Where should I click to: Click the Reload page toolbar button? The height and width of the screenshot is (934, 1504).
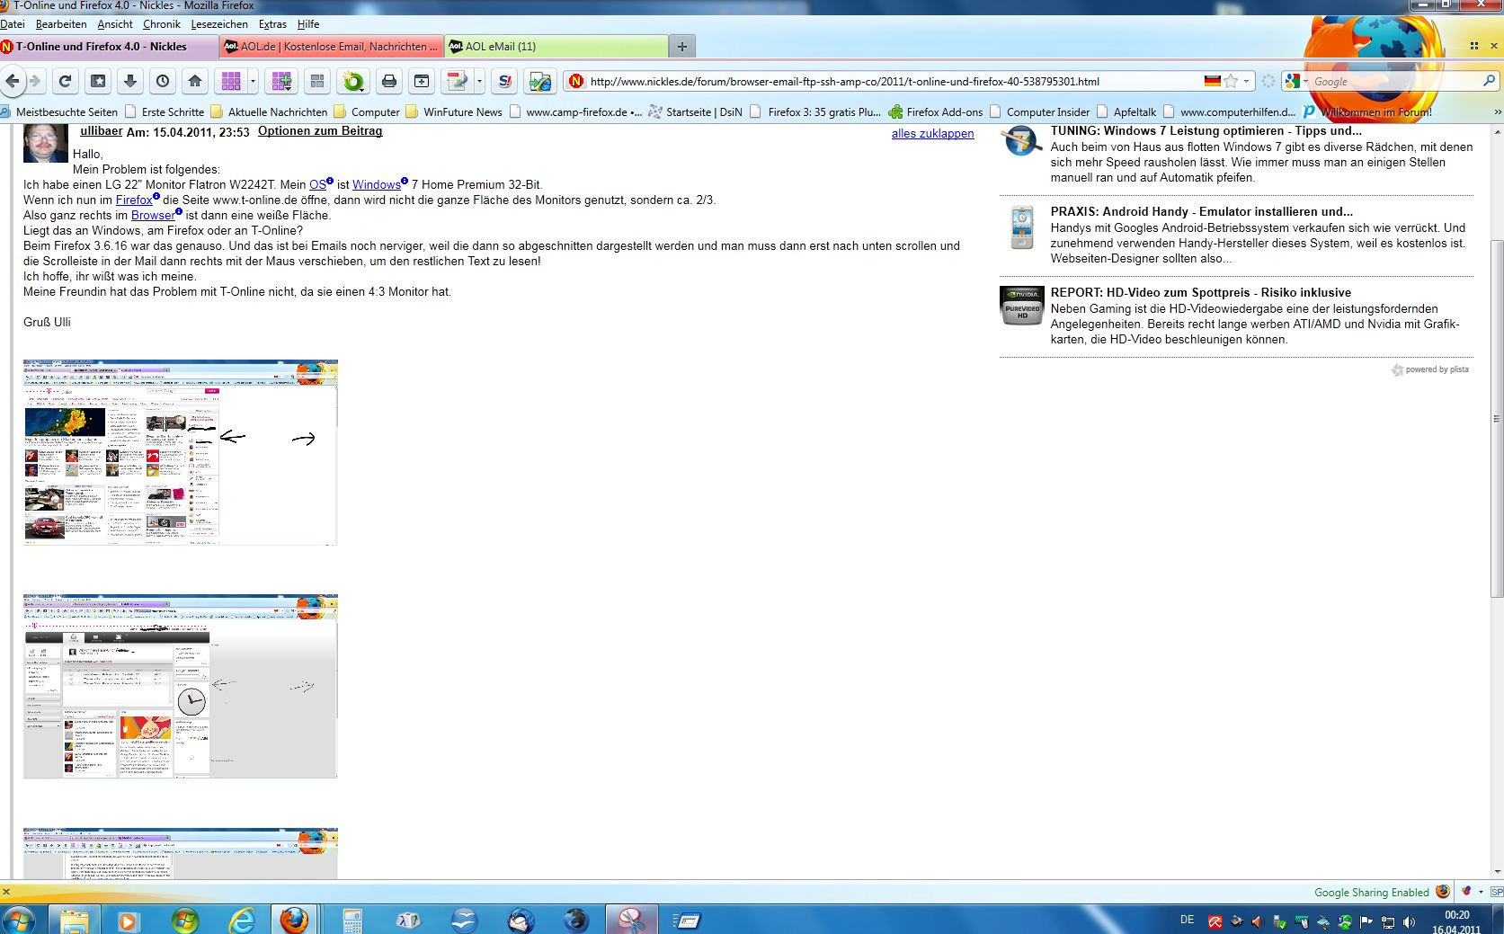coord(65,81)
